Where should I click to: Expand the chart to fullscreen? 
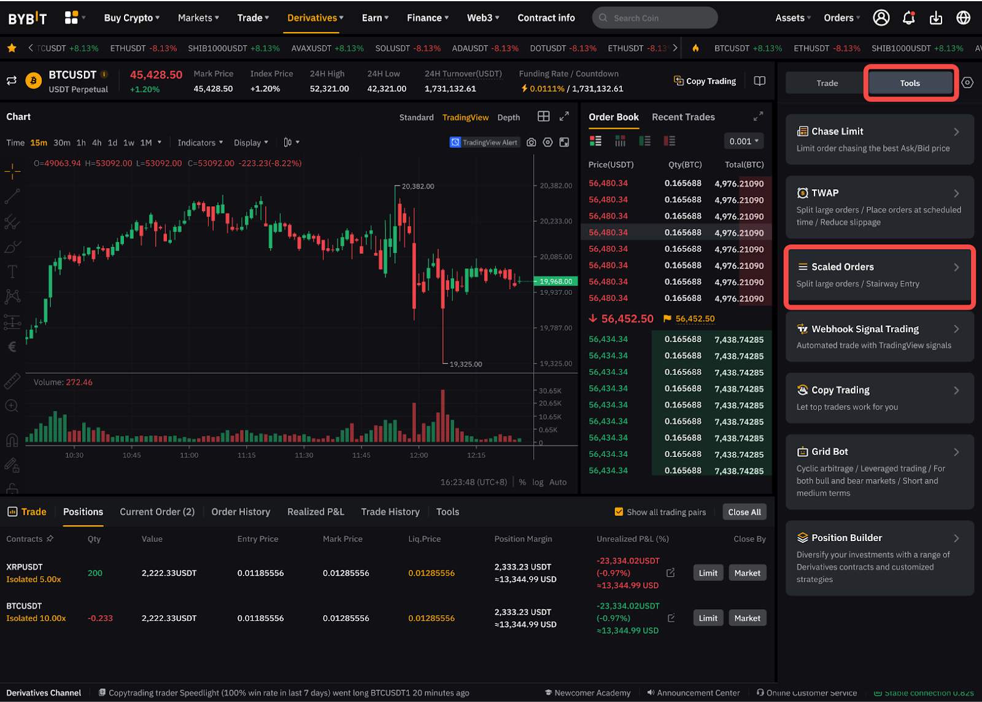564,116
